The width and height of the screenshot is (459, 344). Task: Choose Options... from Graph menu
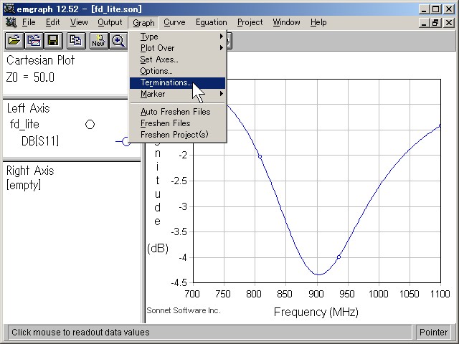178,71
